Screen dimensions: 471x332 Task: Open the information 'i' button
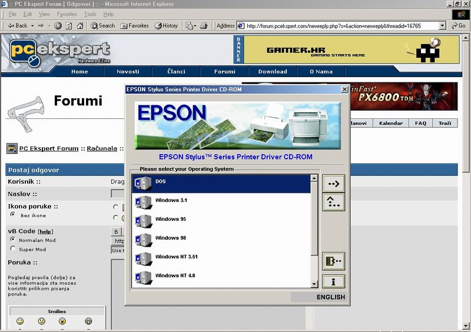click(x=334, y=281)
